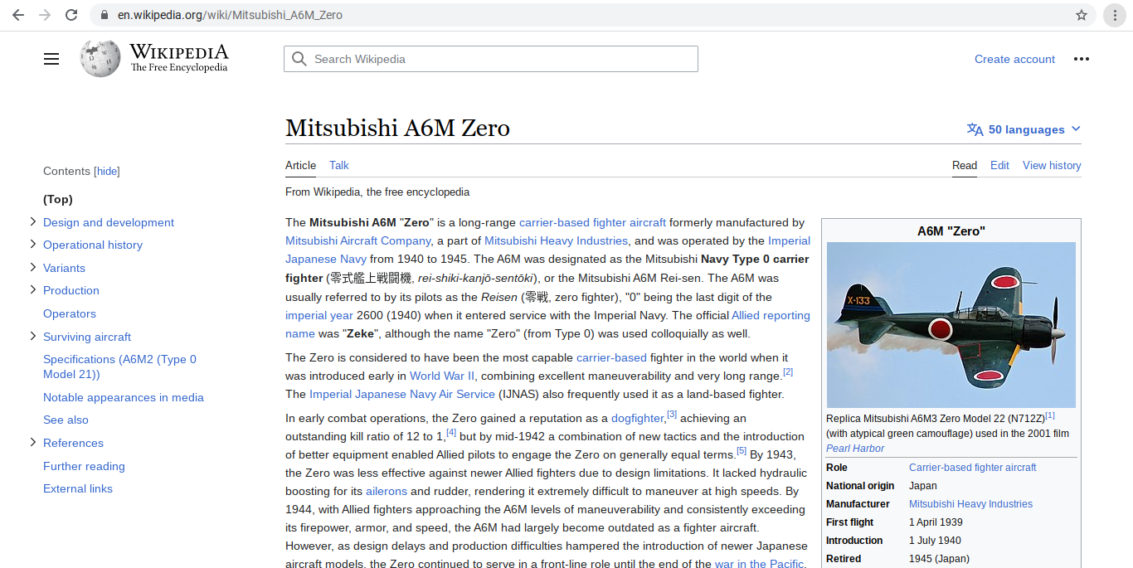Open the Design and development contents link
This screenshot has width=1133, height=568.
109,222
